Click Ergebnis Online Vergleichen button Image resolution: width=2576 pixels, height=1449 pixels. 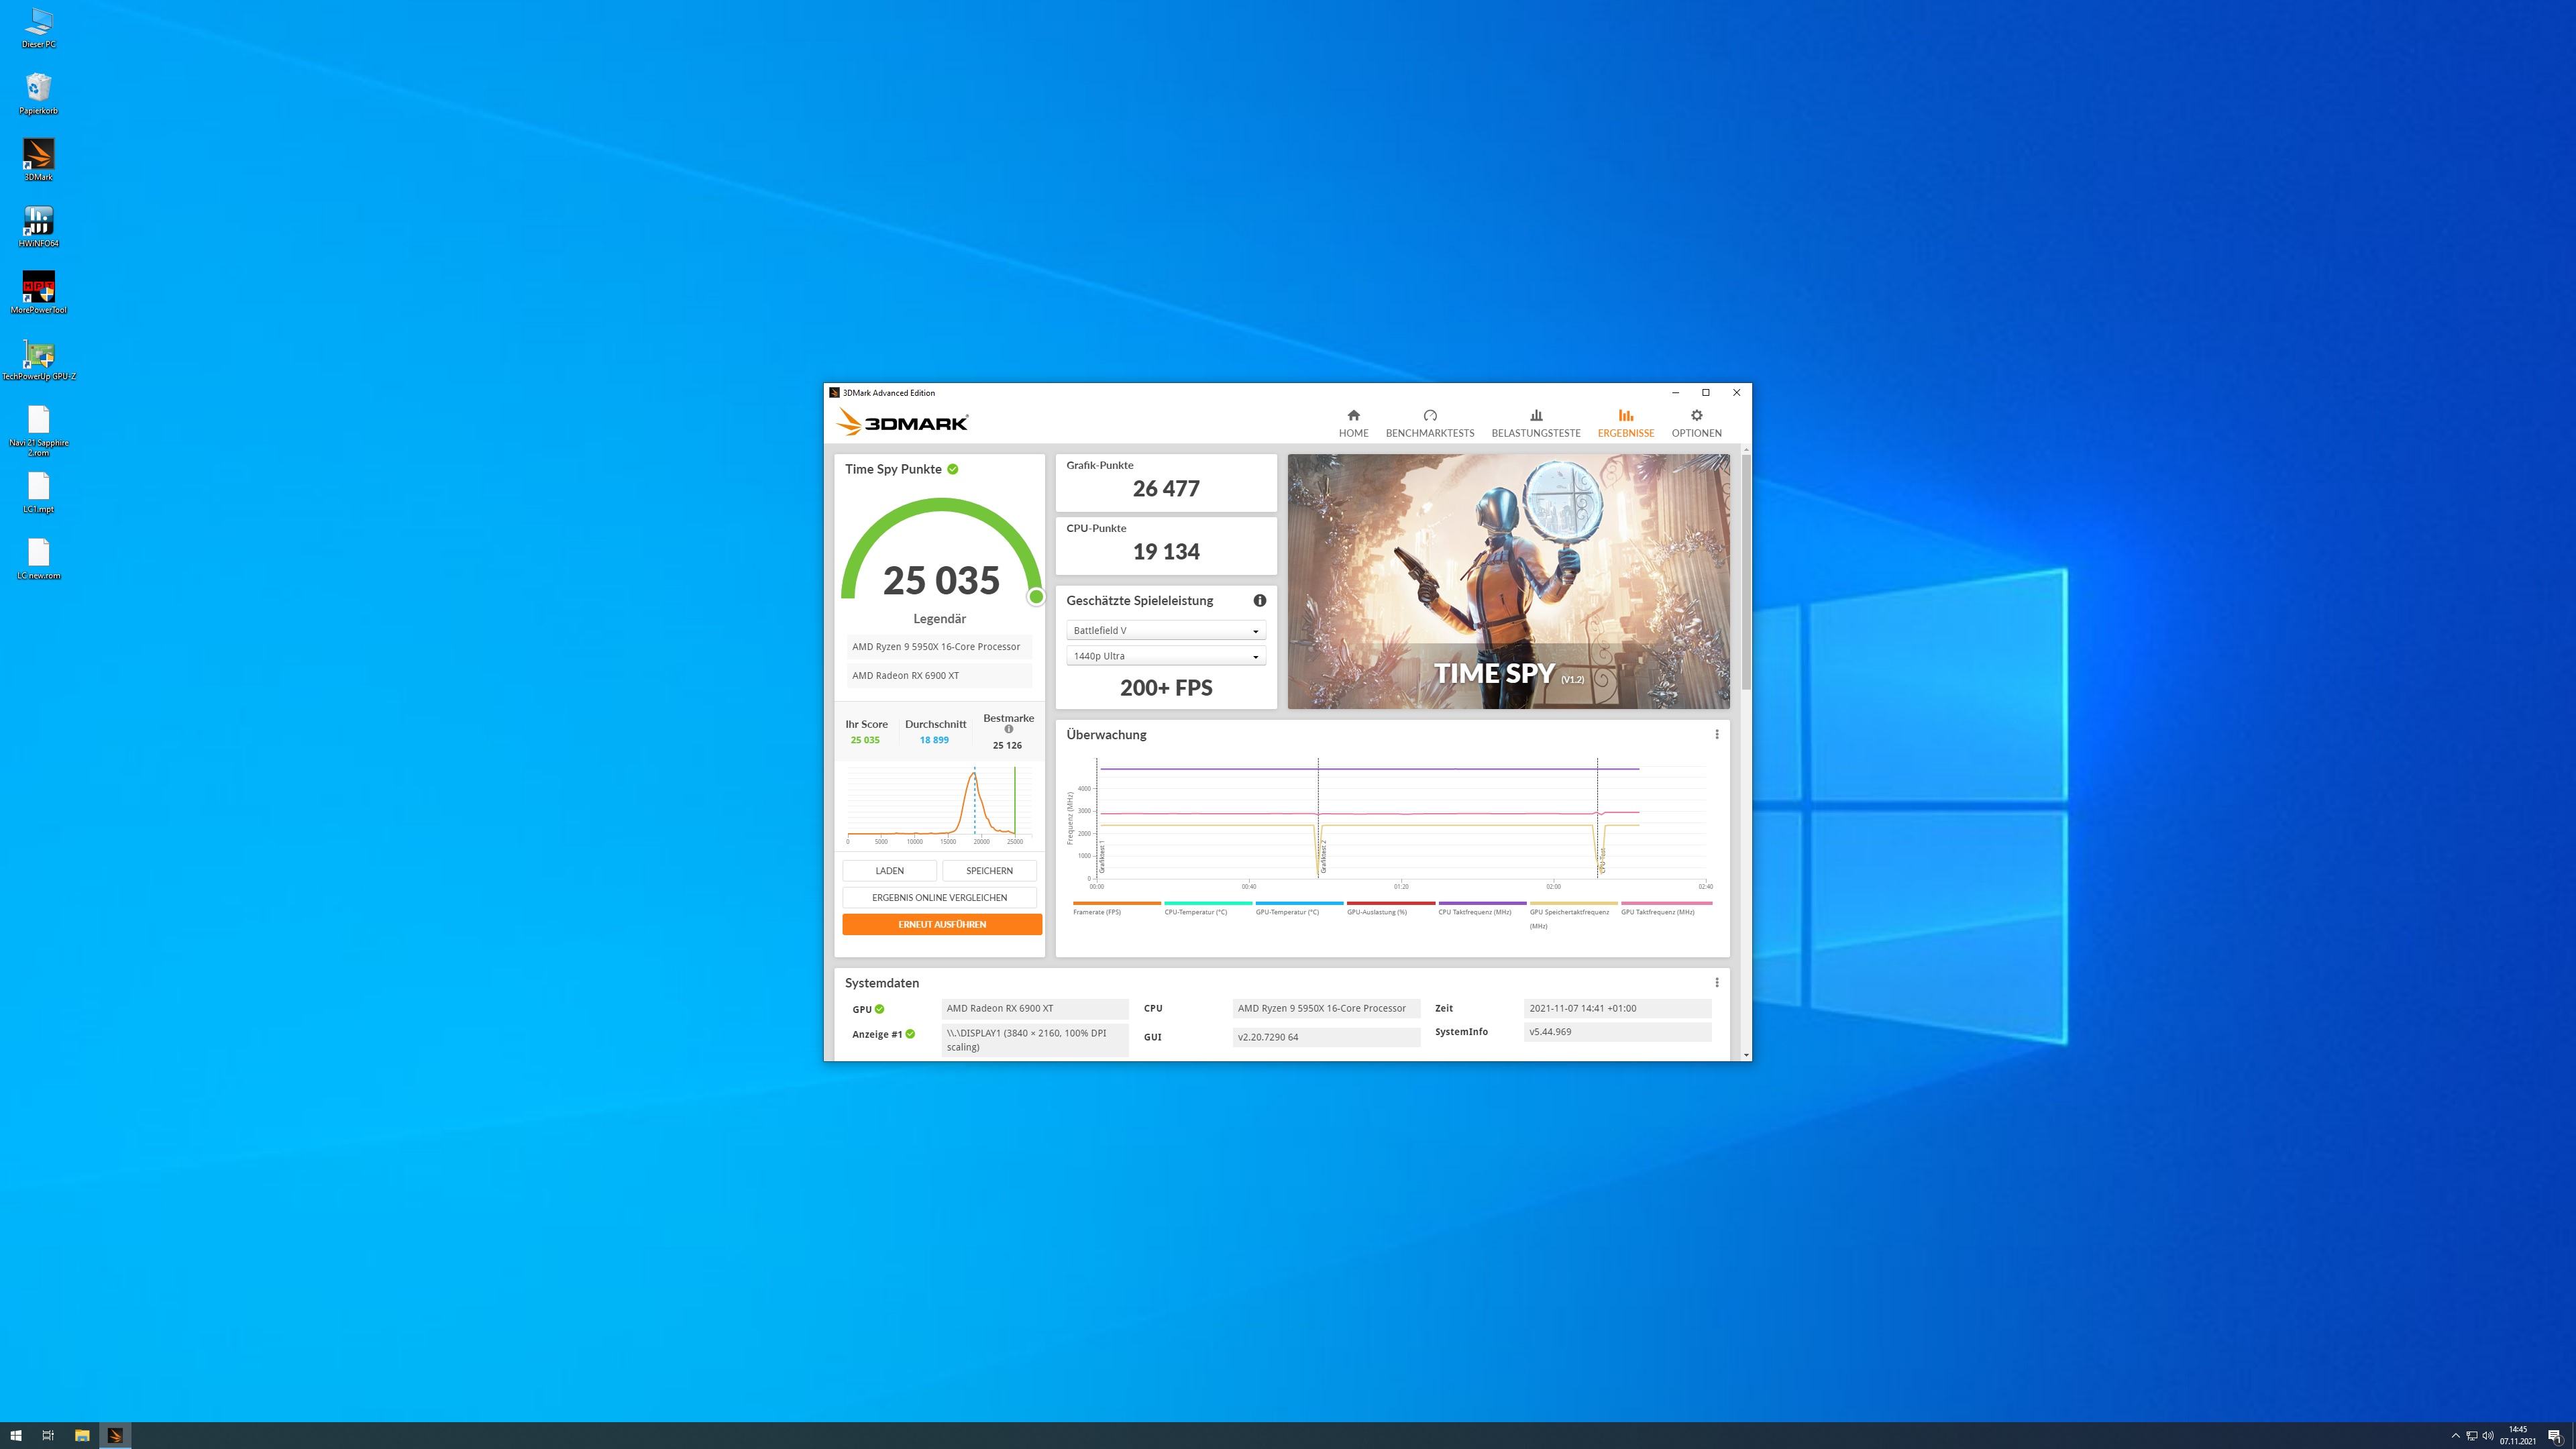pos(939,898)
